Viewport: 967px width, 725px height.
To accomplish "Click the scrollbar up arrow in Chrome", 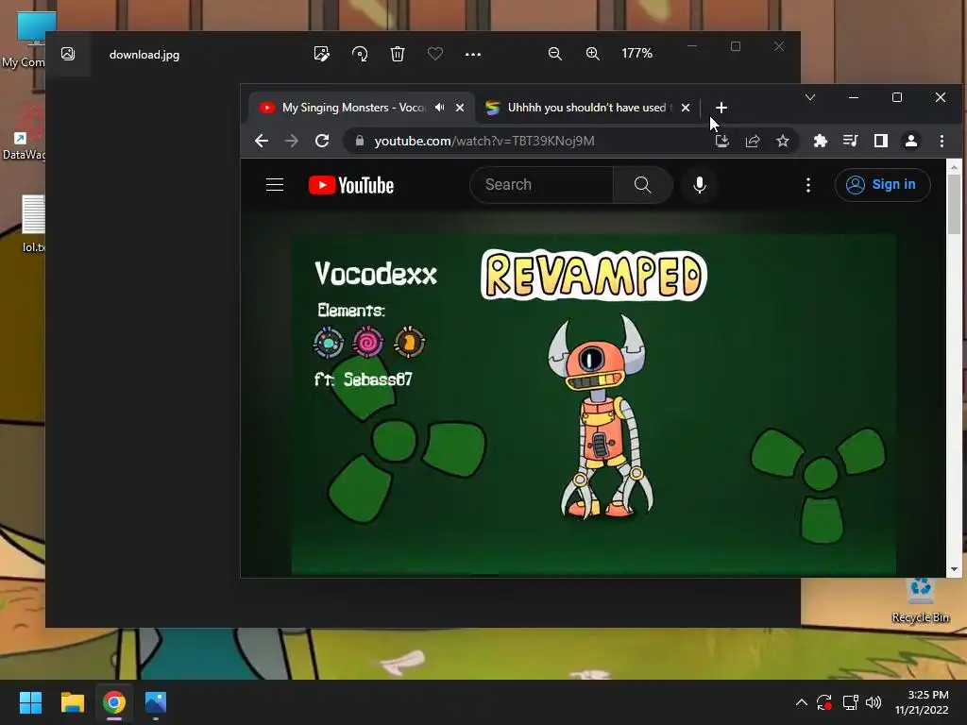I will tap(954, 166).
